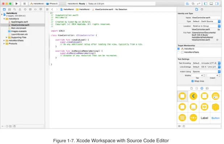Expand the Products group

4,44
